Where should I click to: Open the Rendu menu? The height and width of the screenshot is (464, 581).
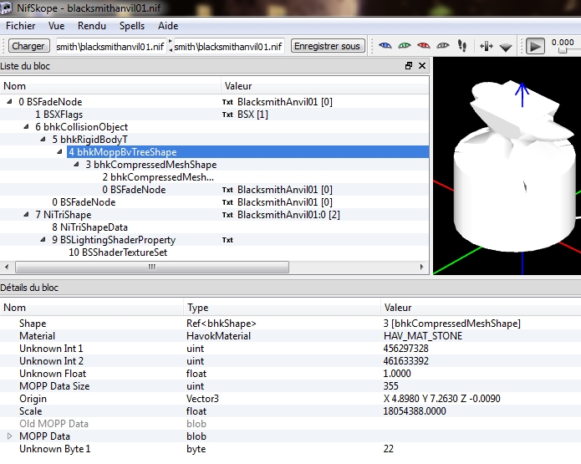click(92, 26)
